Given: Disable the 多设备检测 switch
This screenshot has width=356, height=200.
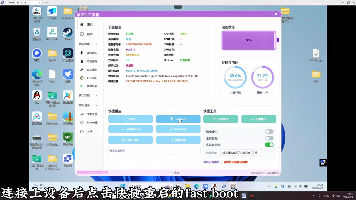Looking at the screenshot, I should point(269,145).
